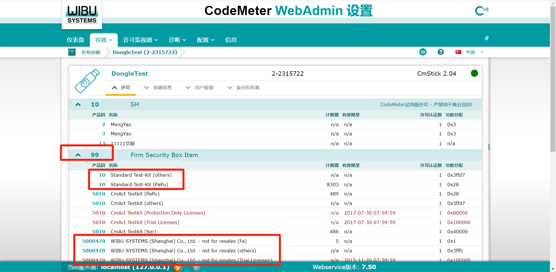Viewport: 556px width, 272px height.
Task: Open the 配置 configuration menu
Action: coord(205,40)
